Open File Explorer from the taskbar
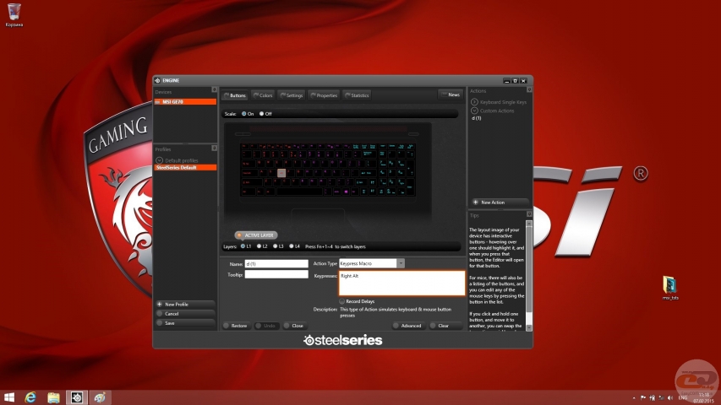This screenshot has height=405, width=721. click(53, 397)
